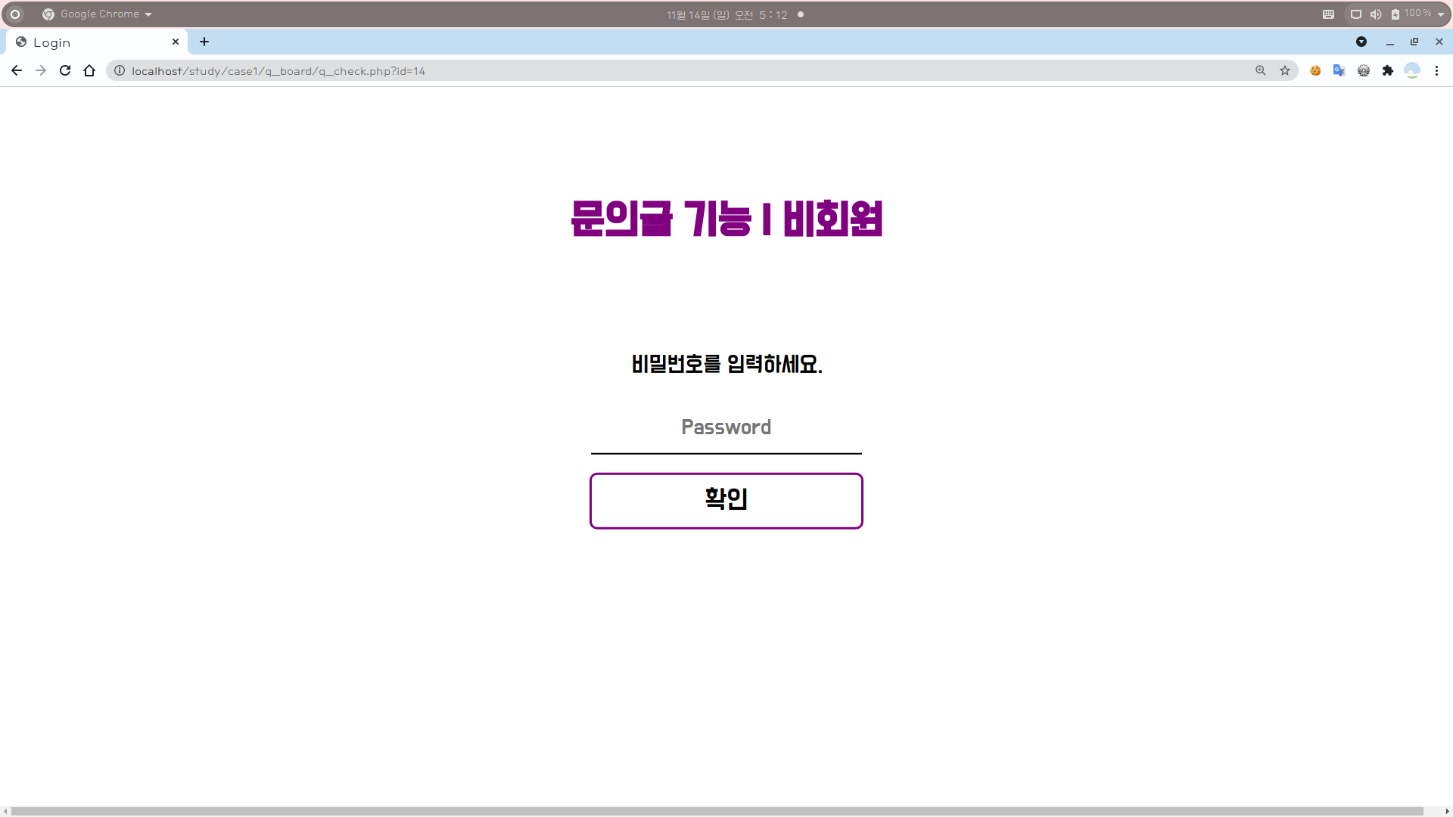This screenshot has height=817, width=1453.
Task: Go to the Chrome home page
Action: pyautogui.click(x=89, y=70)
